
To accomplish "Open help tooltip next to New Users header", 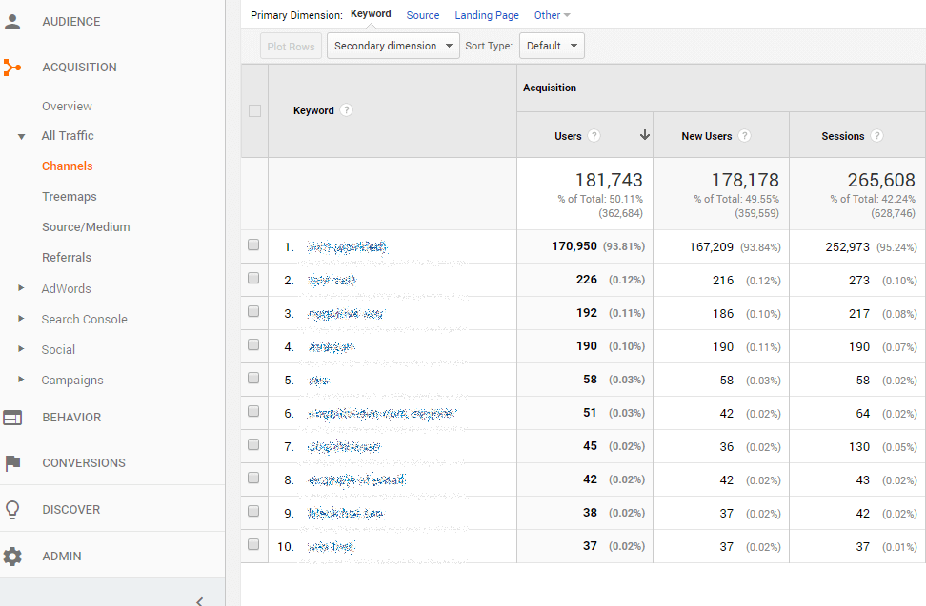I will (745, 136).
